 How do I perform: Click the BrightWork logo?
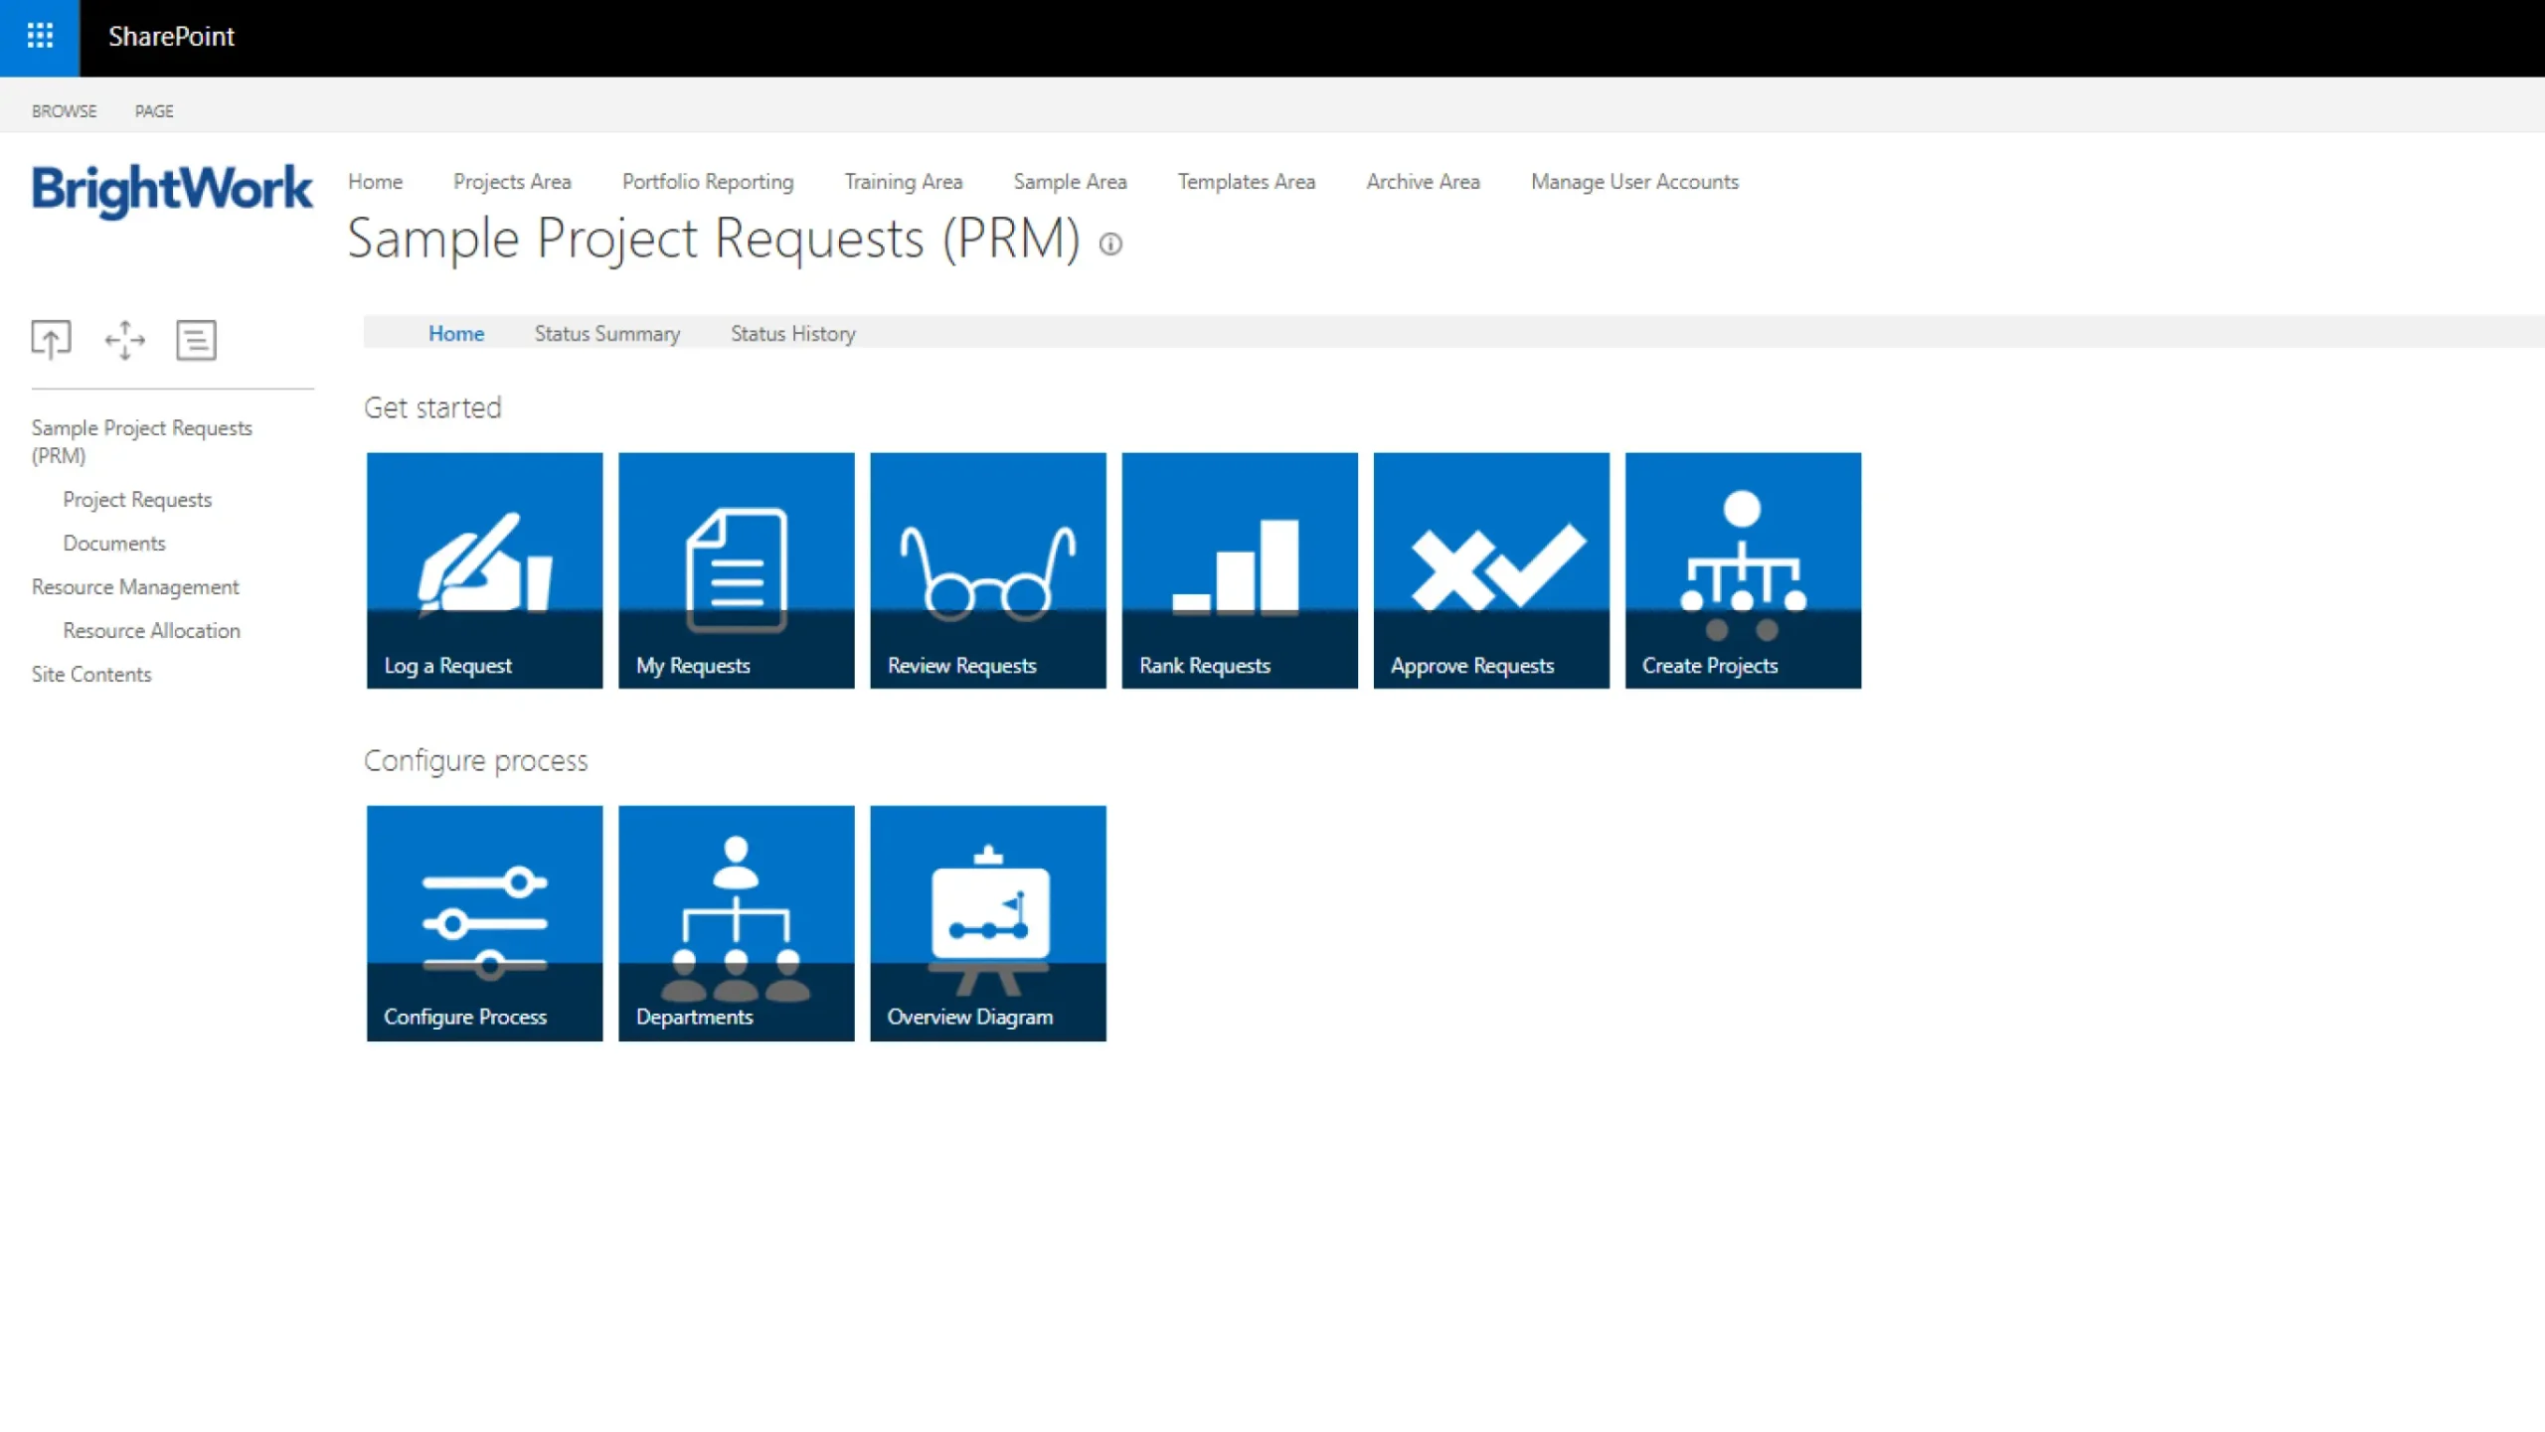[172, 190]
